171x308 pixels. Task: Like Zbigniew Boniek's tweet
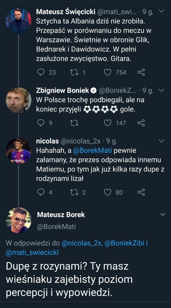pyautogui.click(x=107, y=123)
